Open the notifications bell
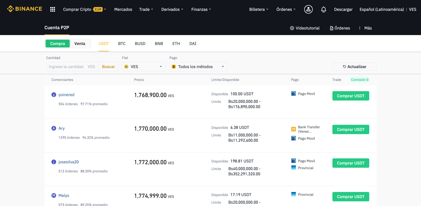421x206 pixels. (x=324, y=9)
